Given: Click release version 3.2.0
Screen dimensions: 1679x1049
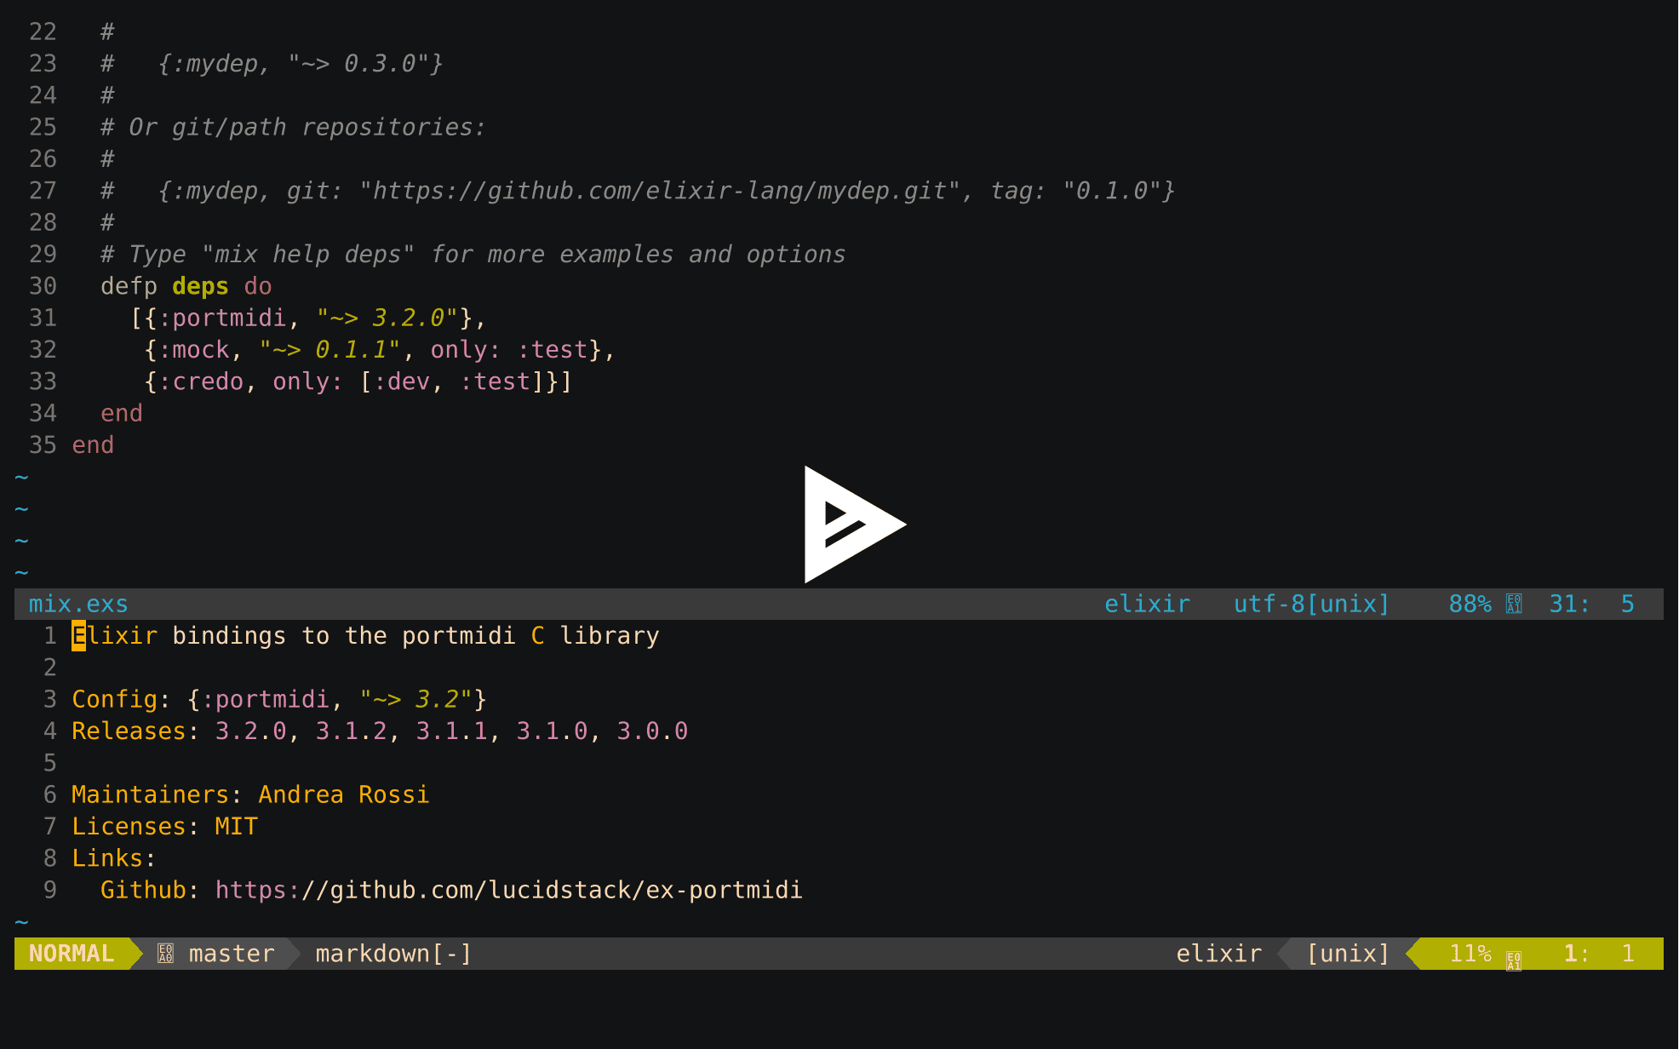Looking at the screenshot, I should 250,731.
